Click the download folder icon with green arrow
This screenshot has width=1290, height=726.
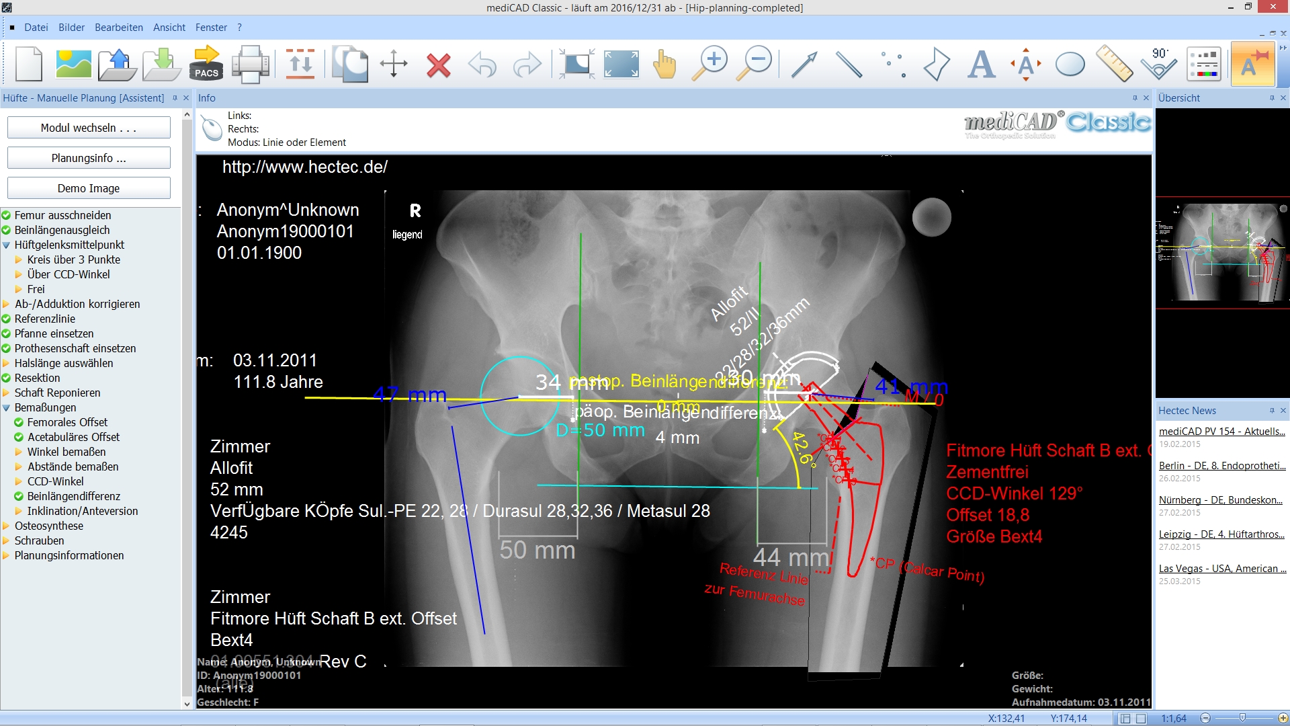[x=161, y=65]
